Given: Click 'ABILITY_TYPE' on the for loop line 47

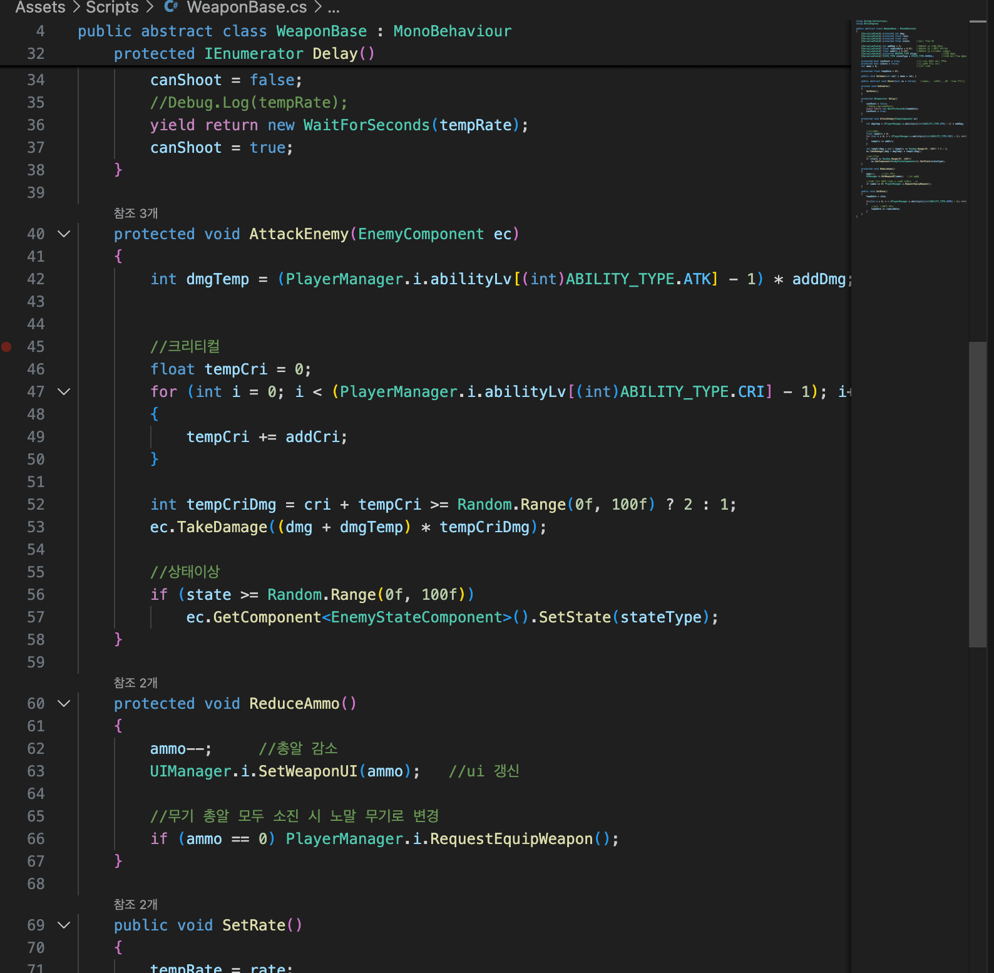Looking at the screenshot, I should coord(675,391).
